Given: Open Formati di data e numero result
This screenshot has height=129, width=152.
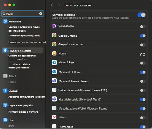Looking at the screenshot, I should coord(23,112).
